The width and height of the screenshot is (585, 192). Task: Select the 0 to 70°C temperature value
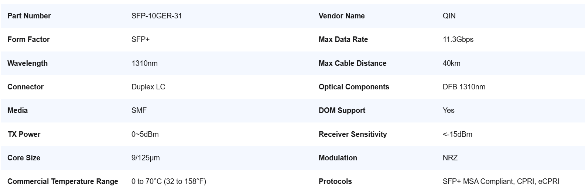click(x=169, y=181)
